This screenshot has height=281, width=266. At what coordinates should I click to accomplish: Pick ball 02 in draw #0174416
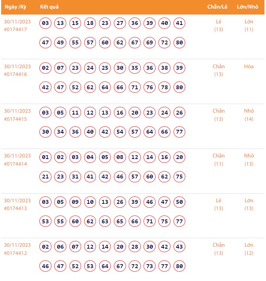pos(46,68)
